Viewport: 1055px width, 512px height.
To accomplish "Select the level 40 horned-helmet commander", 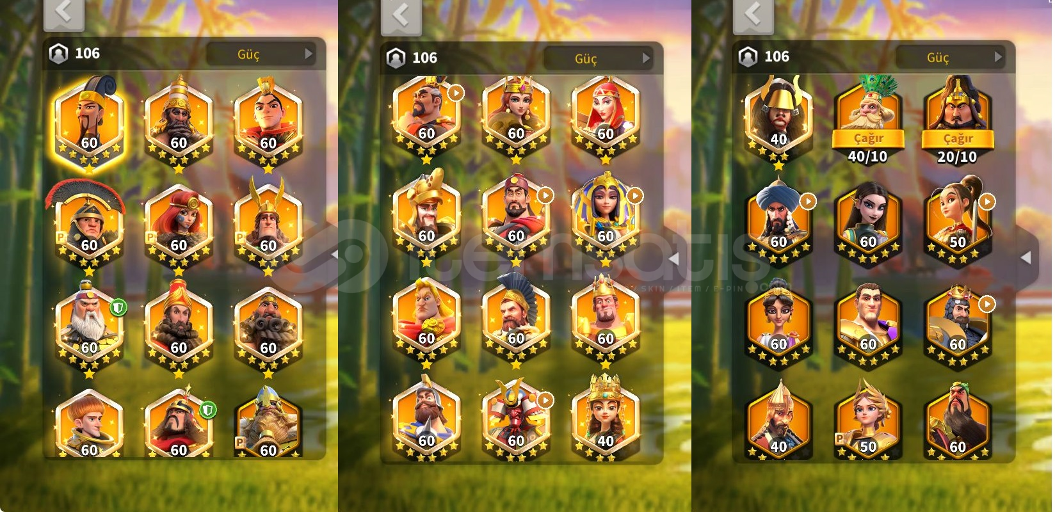I will click(778, 122).
